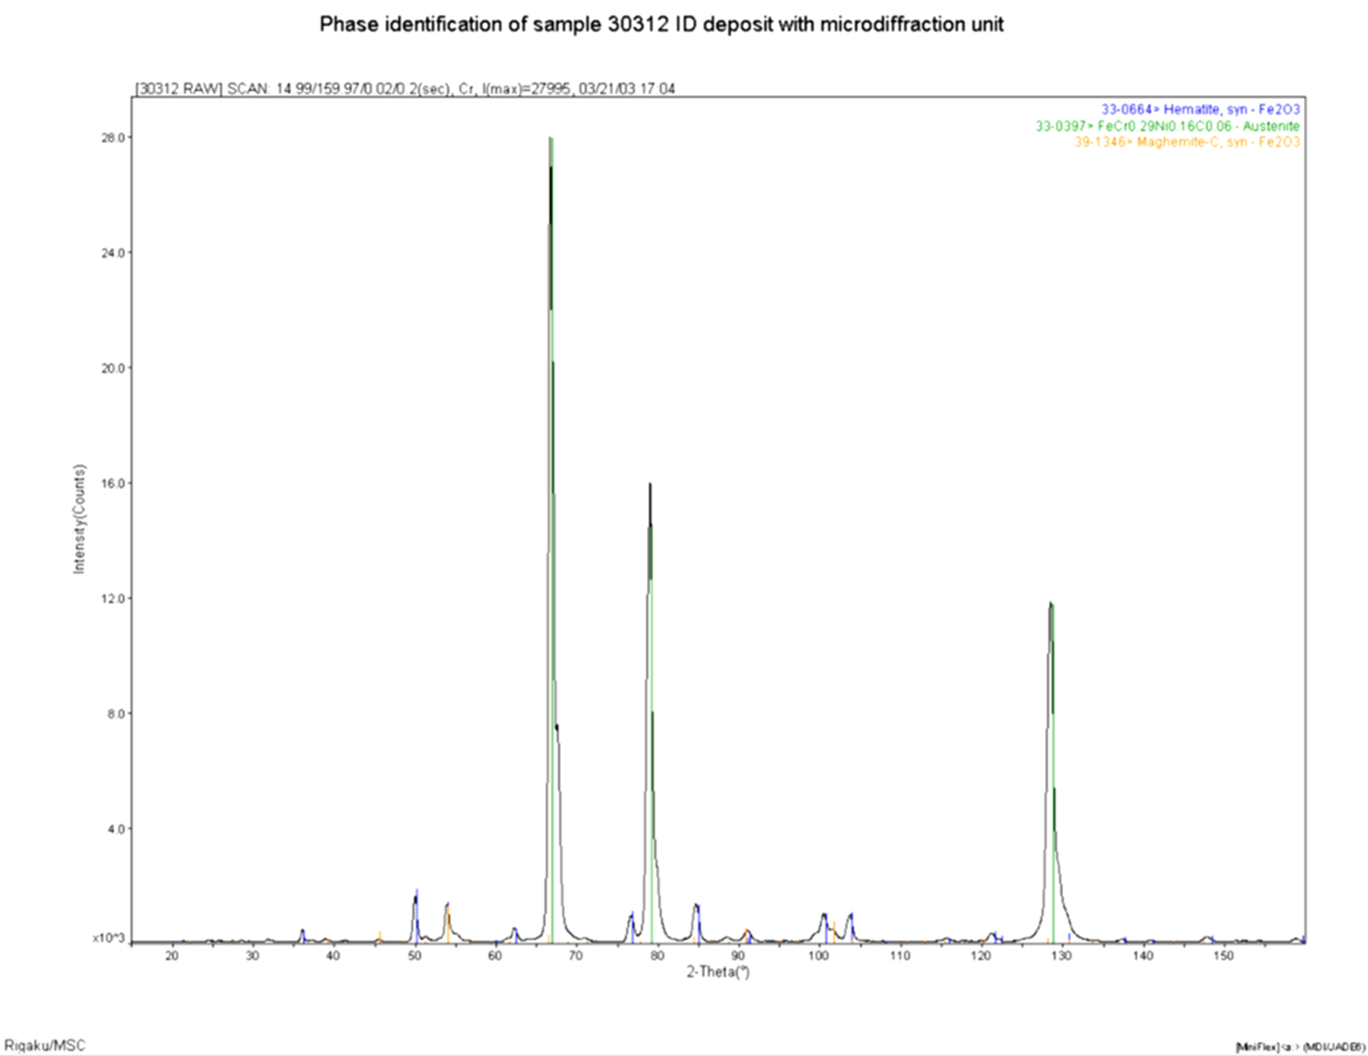
Task: Click the 100 tick on x-axis
Action: [818, 956]
